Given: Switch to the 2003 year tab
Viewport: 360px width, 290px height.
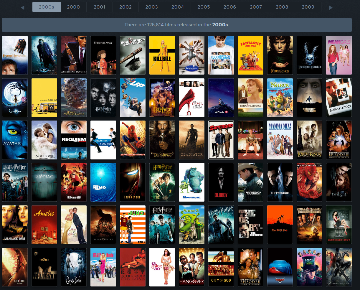Looking at the screenshot, I should [152, 7].
